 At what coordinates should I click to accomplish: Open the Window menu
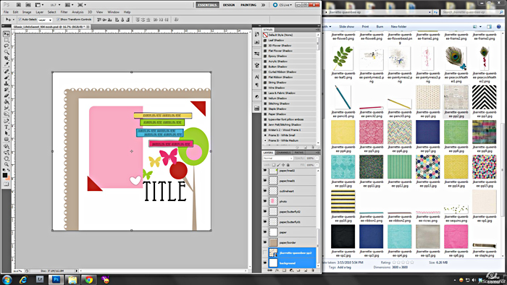coord(113,12)
